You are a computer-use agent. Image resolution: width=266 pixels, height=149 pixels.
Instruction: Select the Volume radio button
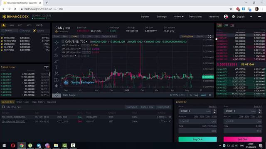point(34,31)
